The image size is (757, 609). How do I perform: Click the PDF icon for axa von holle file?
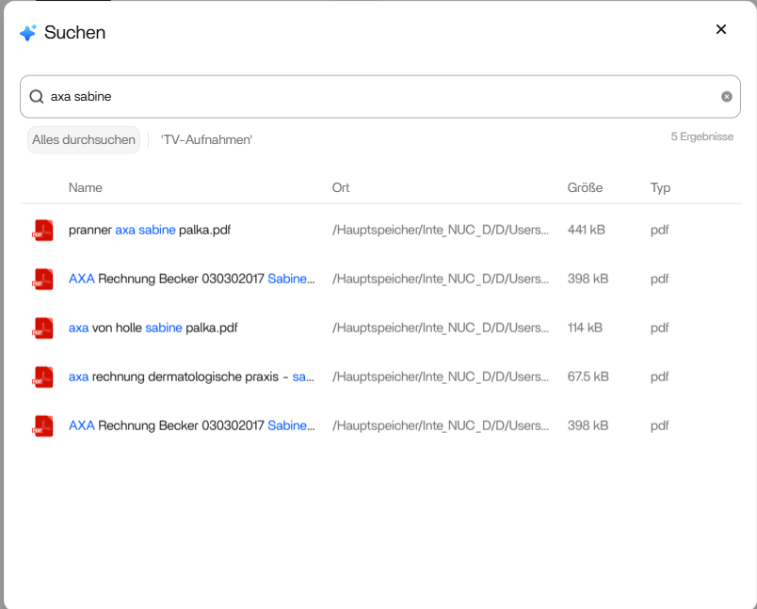pos(42,328)
